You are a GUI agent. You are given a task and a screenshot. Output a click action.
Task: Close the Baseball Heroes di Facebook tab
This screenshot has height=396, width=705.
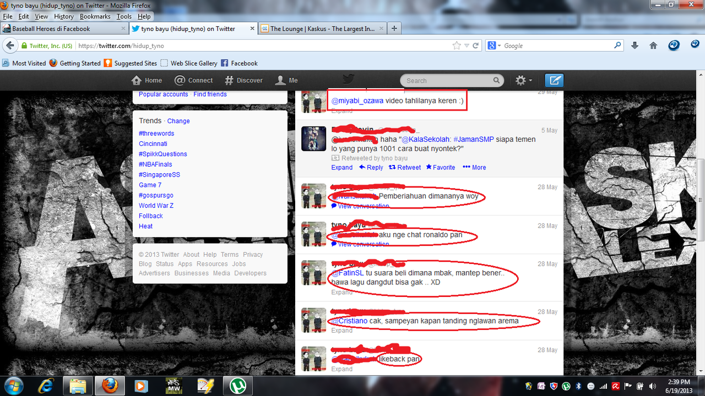point(123,29)
